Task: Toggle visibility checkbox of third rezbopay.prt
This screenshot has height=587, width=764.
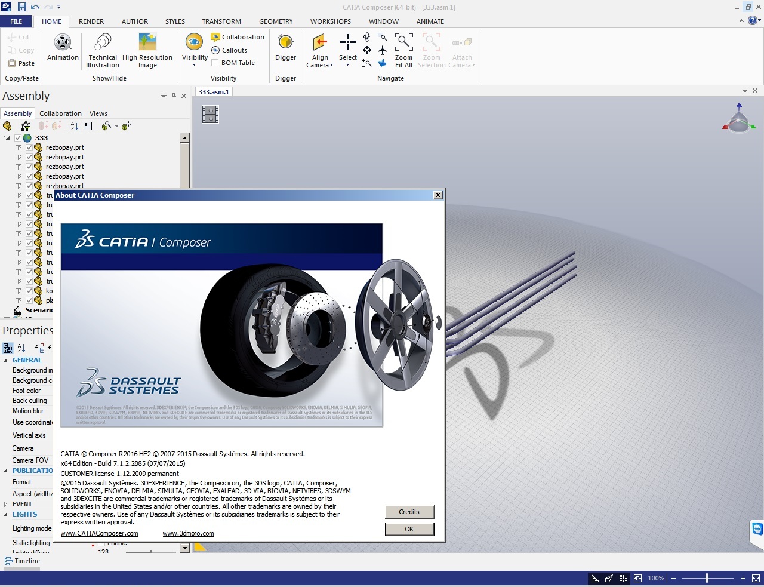Action: (x=29, y=167)
